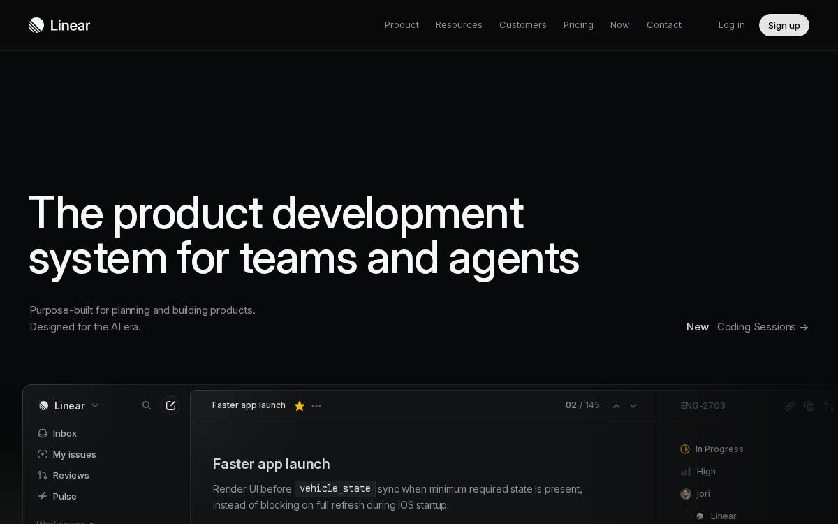The width and height of the screenshot is (838, 524).
Task: Click the Faster app launch issue heading
Action: click(271, 464)
